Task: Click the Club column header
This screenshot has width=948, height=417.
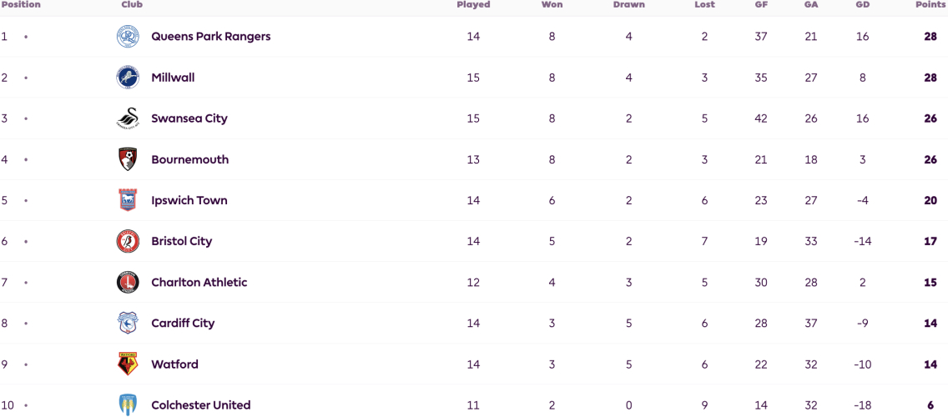Action: 132,5
